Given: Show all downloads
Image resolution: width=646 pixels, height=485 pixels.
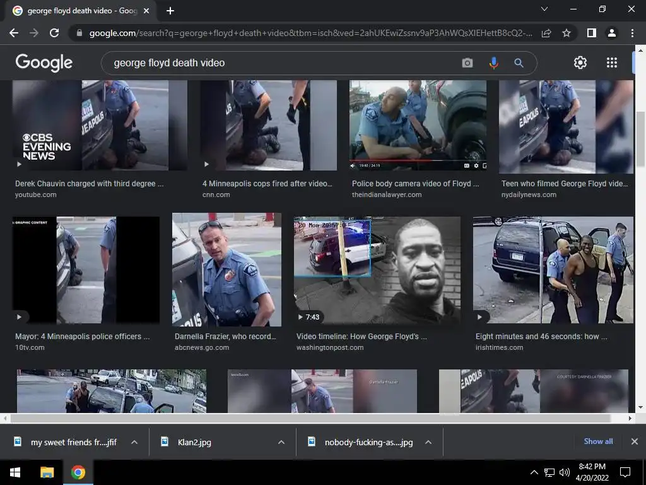Looking at the screenshot, I should [598, 441].
